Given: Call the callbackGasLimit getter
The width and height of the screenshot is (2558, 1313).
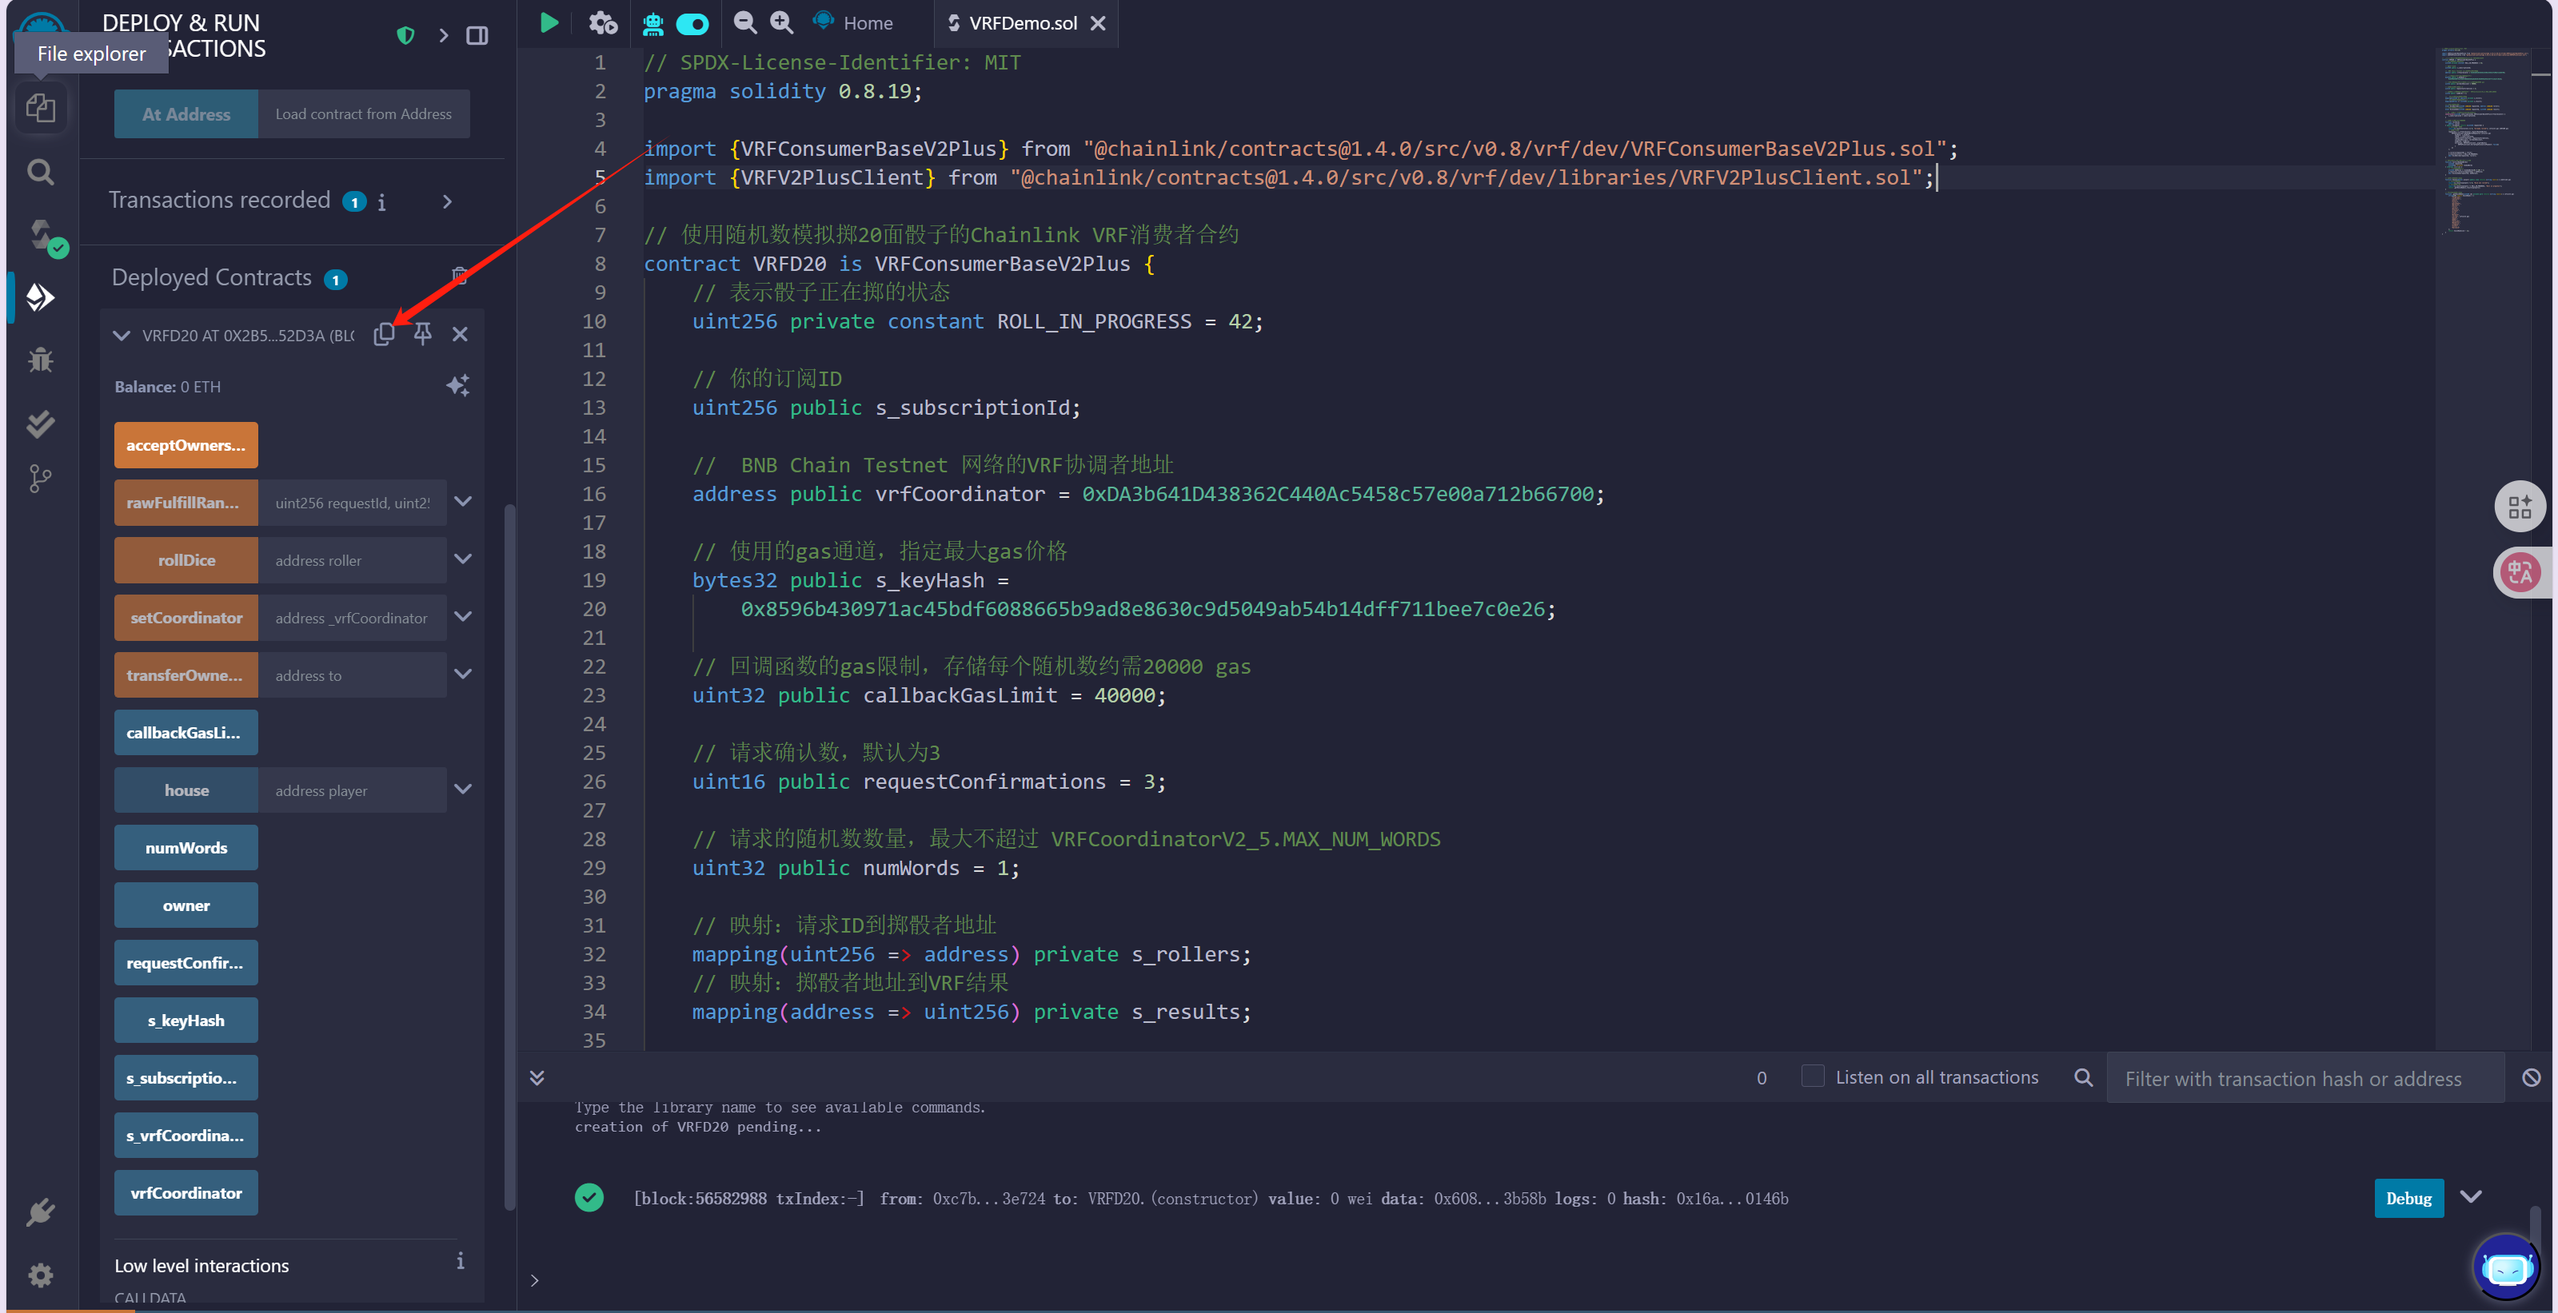Looking at the screenshot, I should click(186, 733).
